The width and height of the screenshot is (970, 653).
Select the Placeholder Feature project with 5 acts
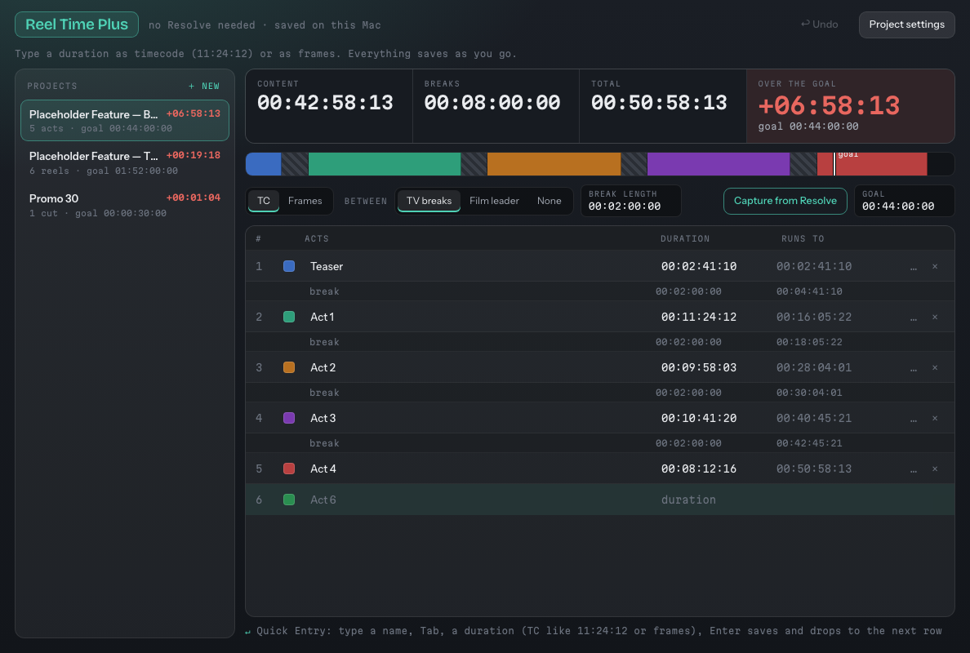click(125, 121)
